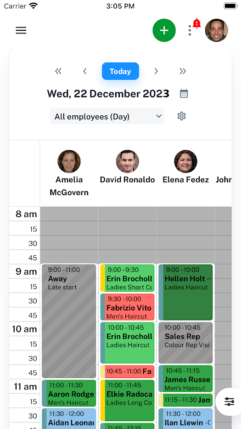Screen dimensions: 241x429
Task: Jump forward a week with double-right arrows
Action: point(182,71)
